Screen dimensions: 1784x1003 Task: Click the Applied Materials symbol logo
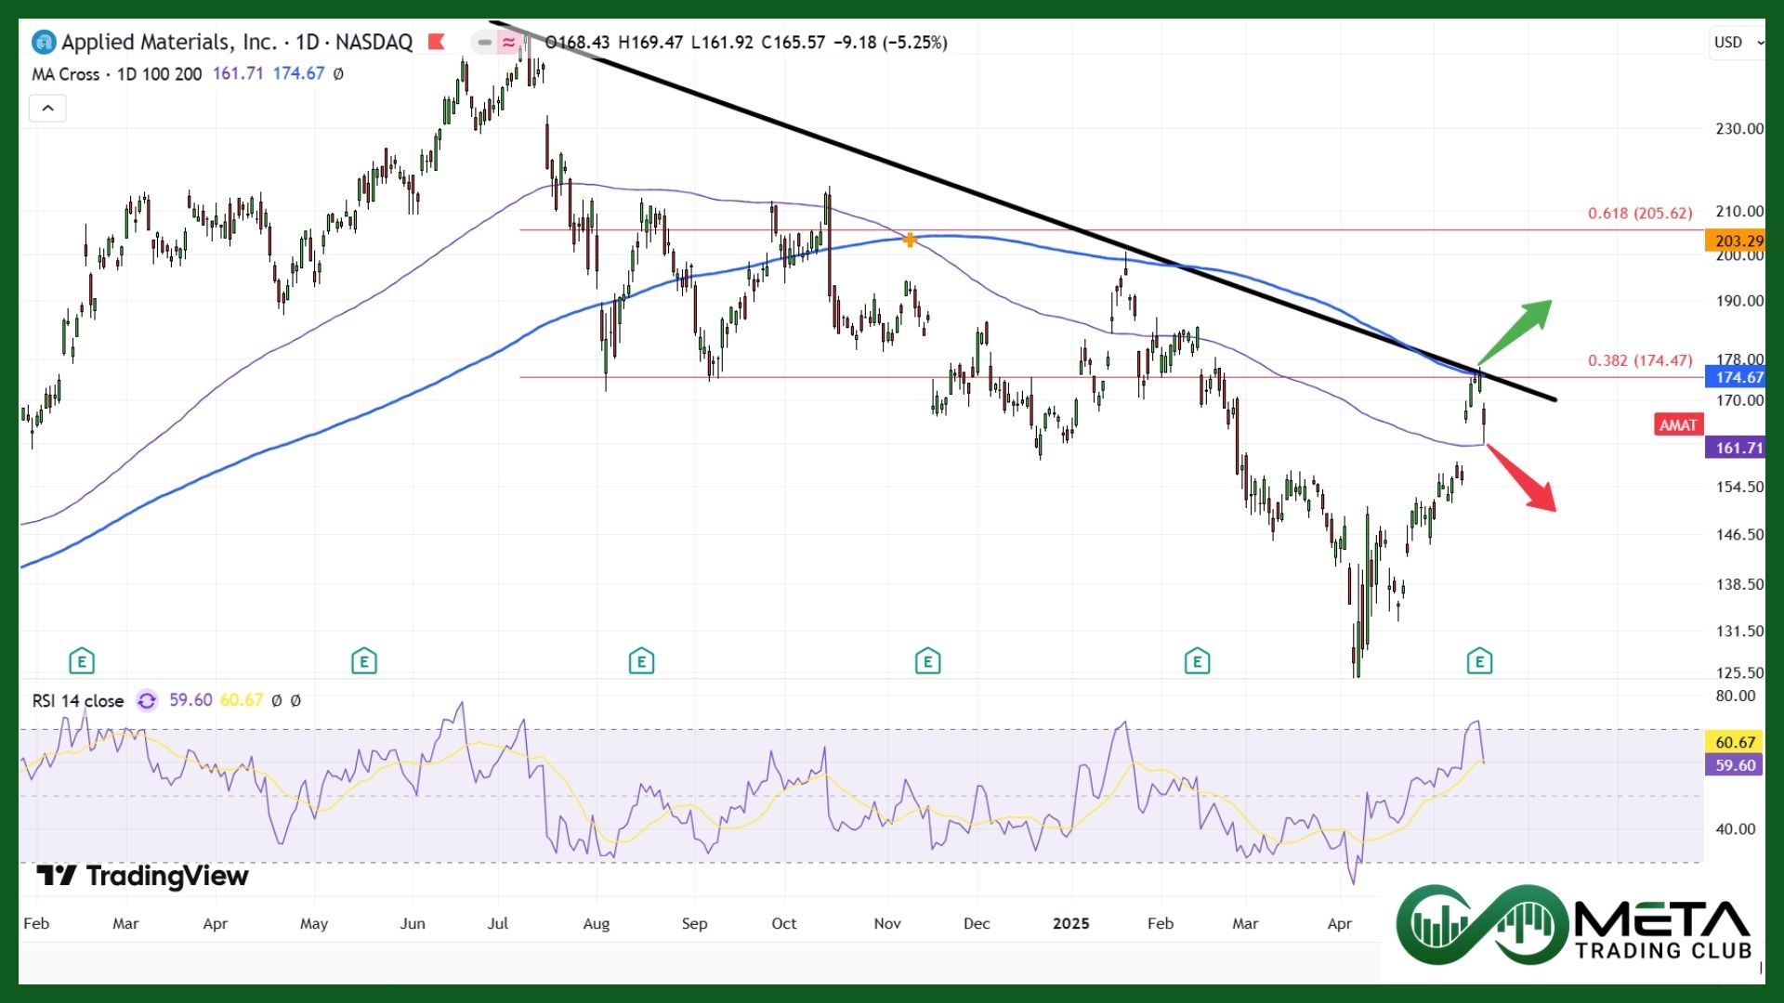[44, 43]
